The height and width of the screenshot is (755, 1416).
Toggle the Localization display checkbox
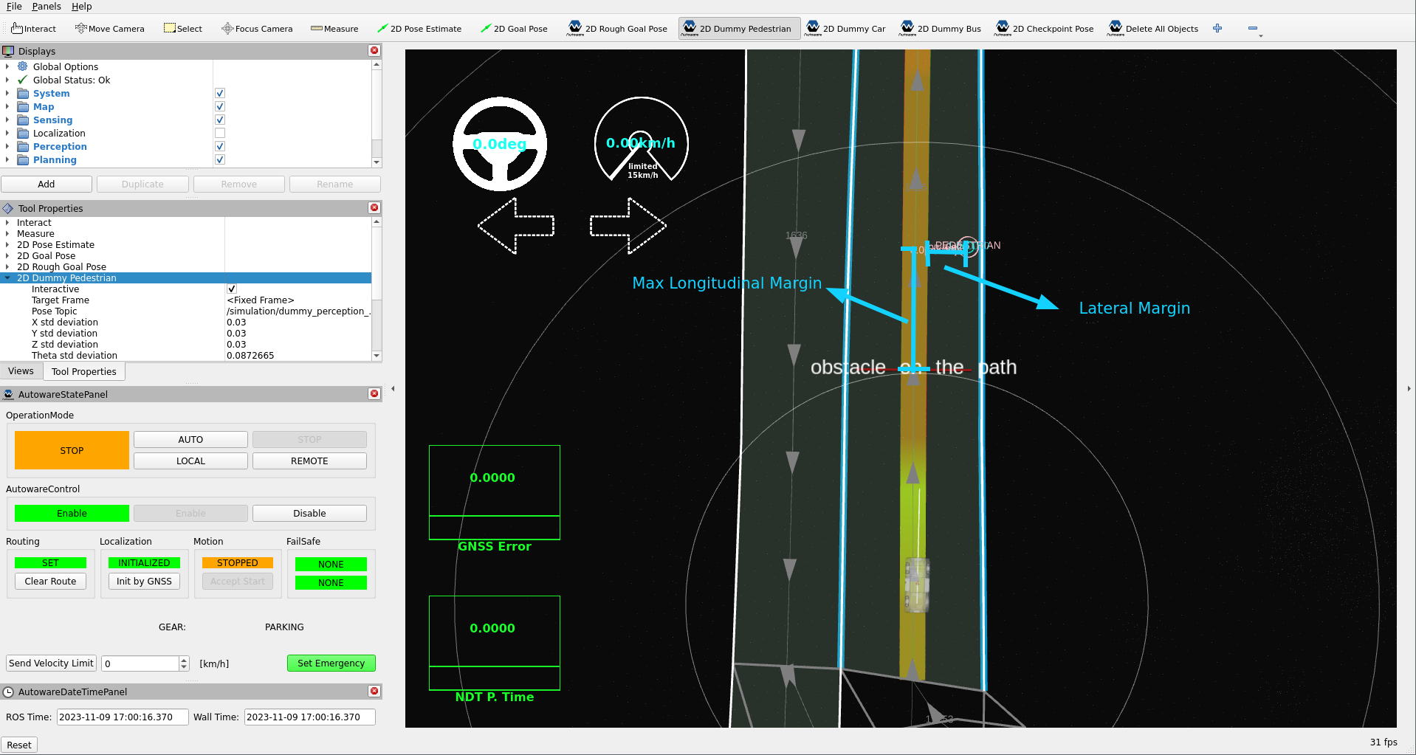pyautogui.click(x=220, y=134)
